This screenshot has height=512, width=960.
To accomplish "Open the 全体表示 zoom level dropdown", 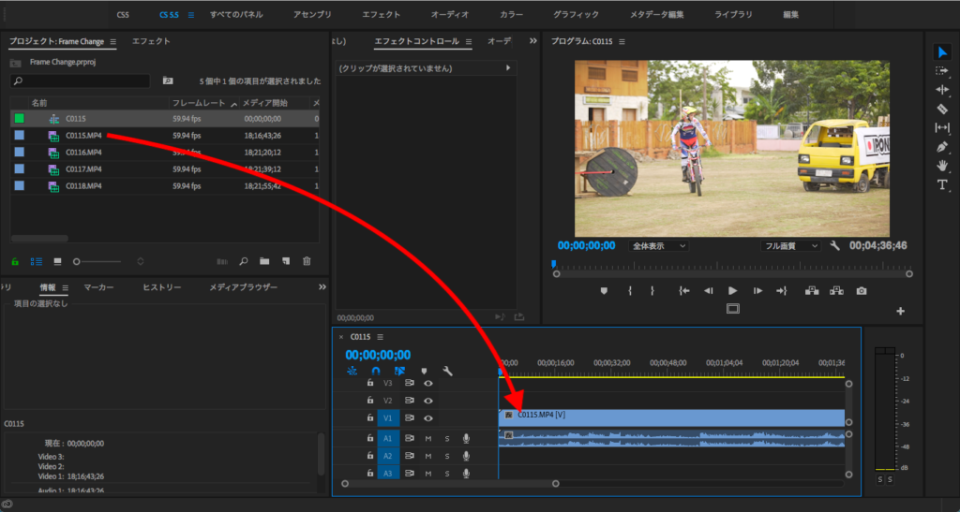I will coord(658,245).
